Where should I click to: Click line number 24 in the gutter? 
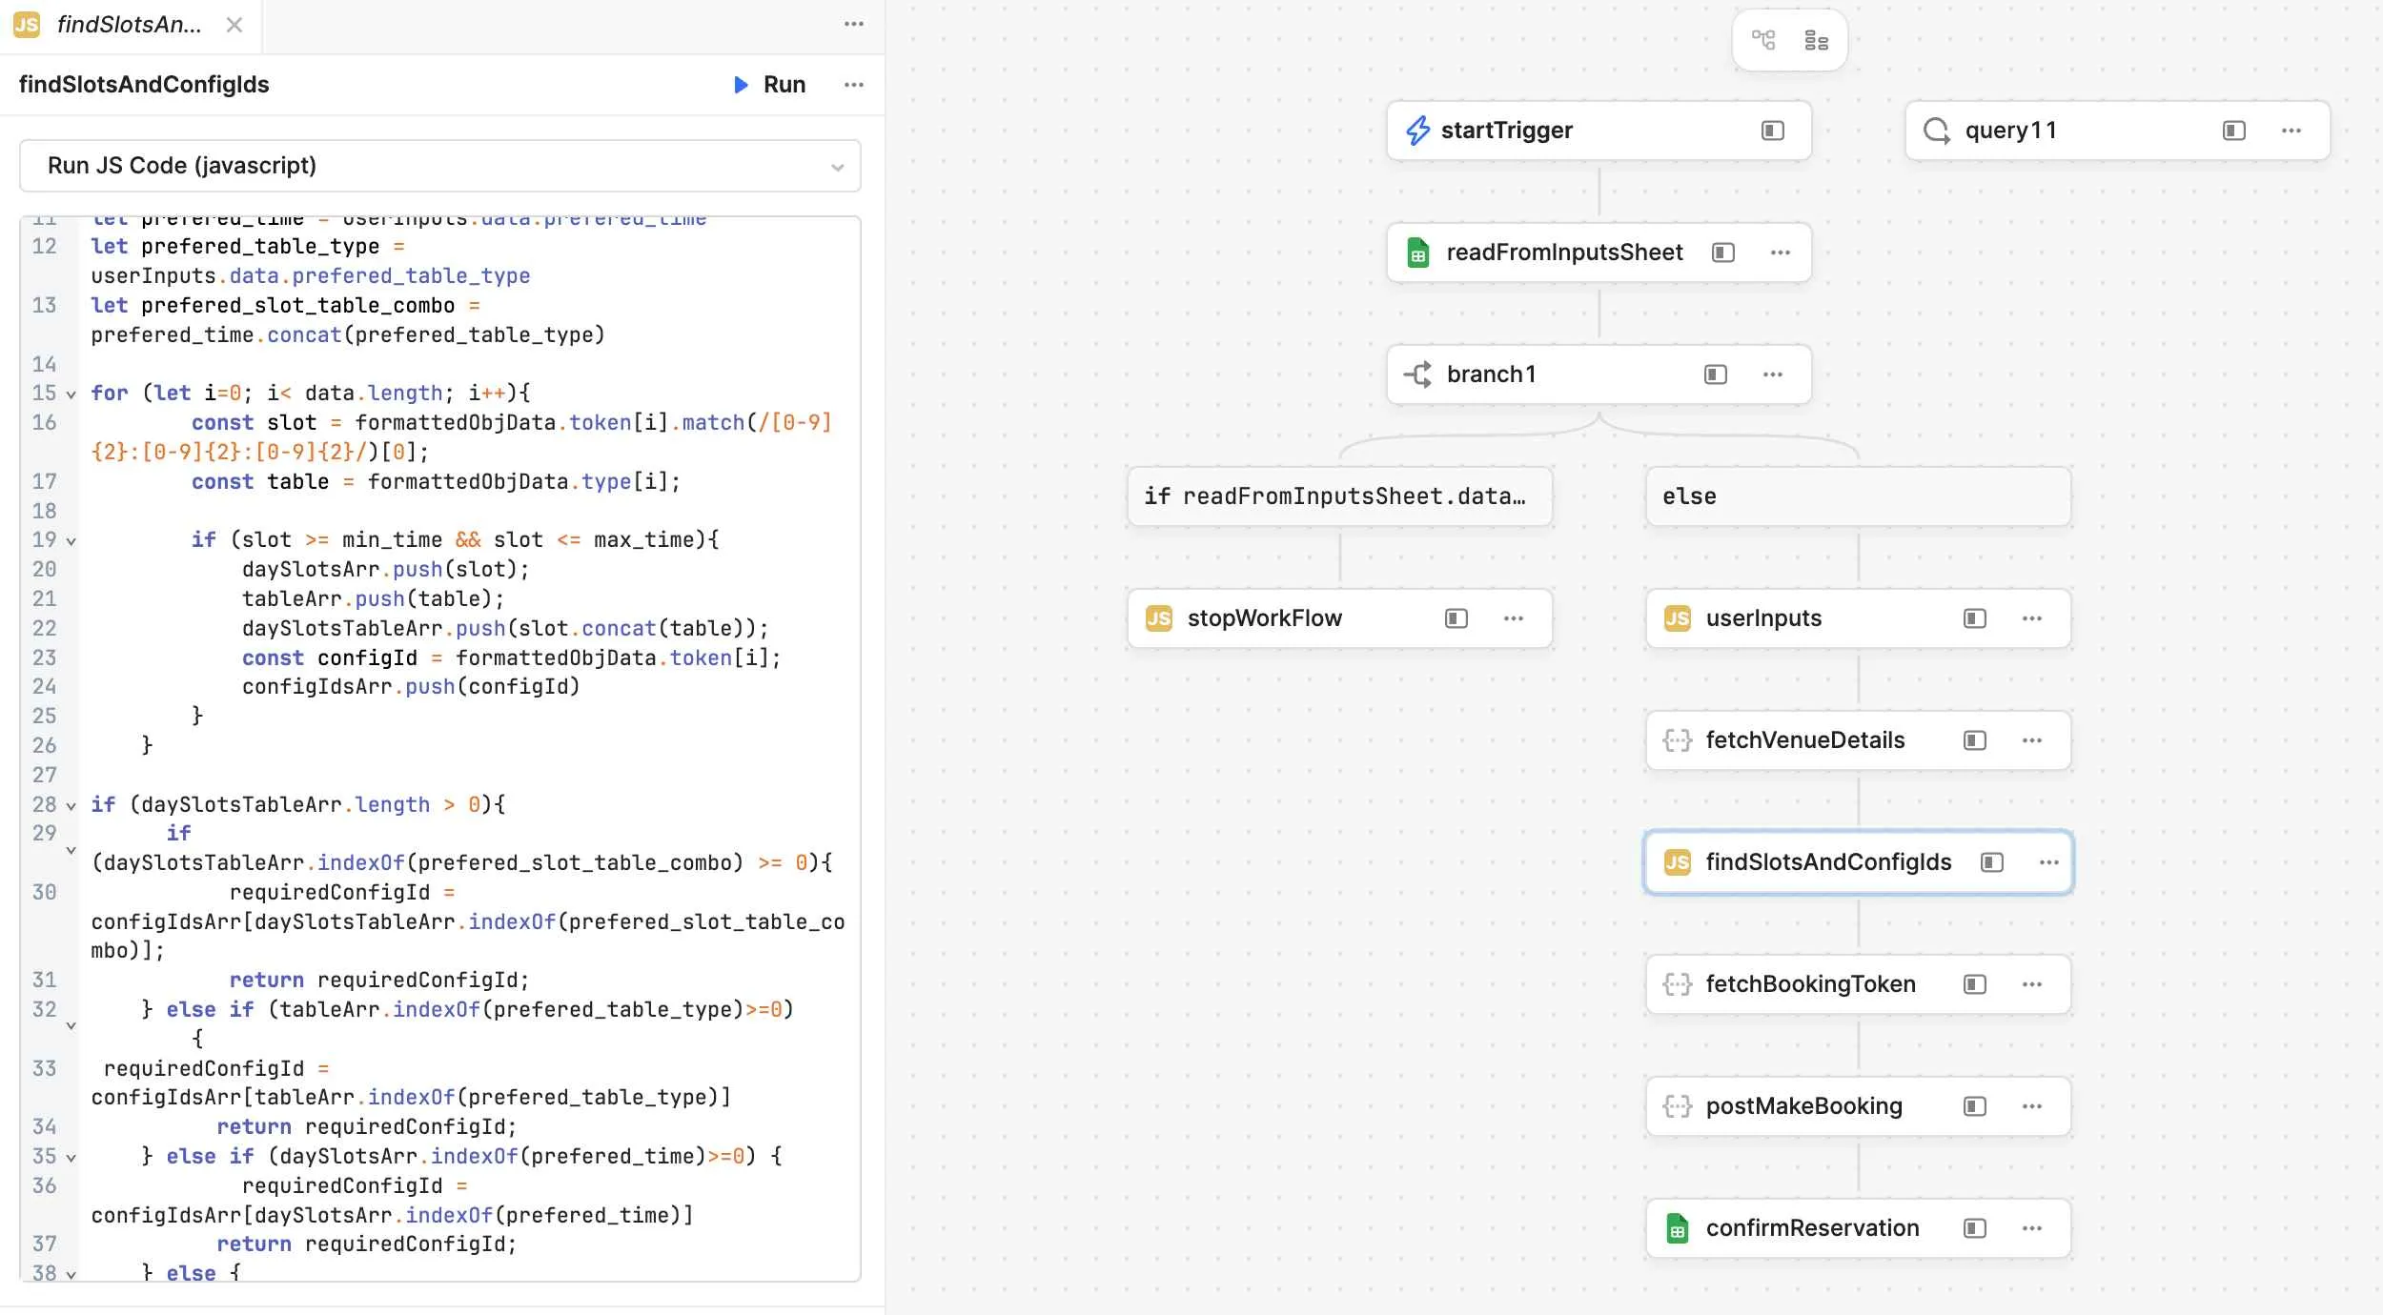point(45,687)
